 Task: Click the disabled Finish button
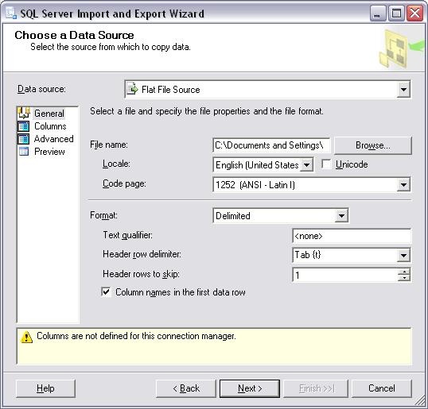pos(316,388)
